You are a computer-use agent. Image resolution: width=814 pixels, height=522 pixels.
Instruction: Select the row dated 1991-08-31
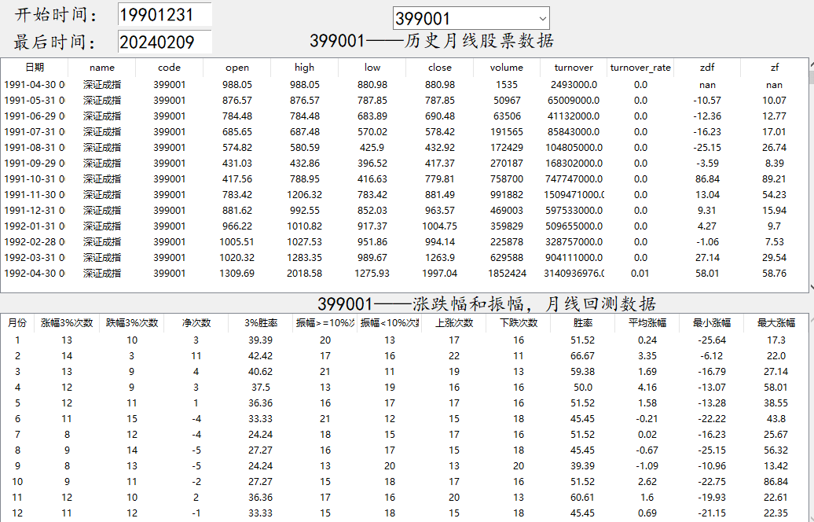(405, 148)
